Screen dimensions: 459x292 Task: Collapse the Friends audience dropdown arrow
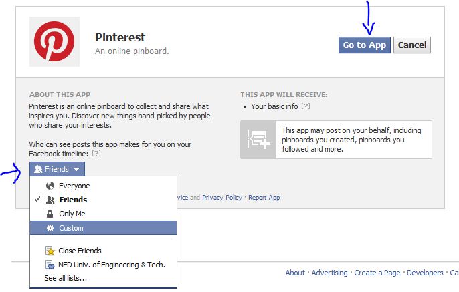pyautogui.click(x=77, y=169)
